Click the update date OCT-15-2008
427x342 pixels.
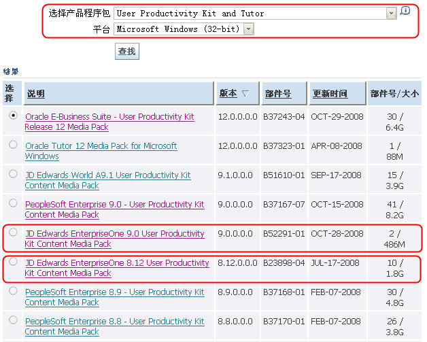coord(337,205)
